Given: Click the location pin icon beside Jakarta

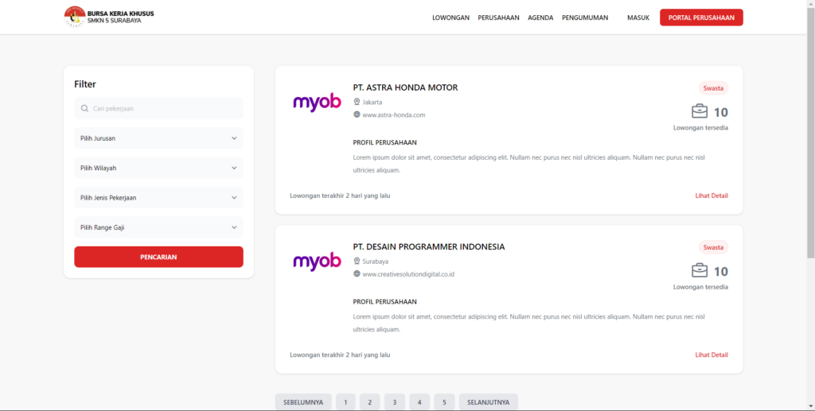Looking at the screenshot, I should tap(357, 102).
